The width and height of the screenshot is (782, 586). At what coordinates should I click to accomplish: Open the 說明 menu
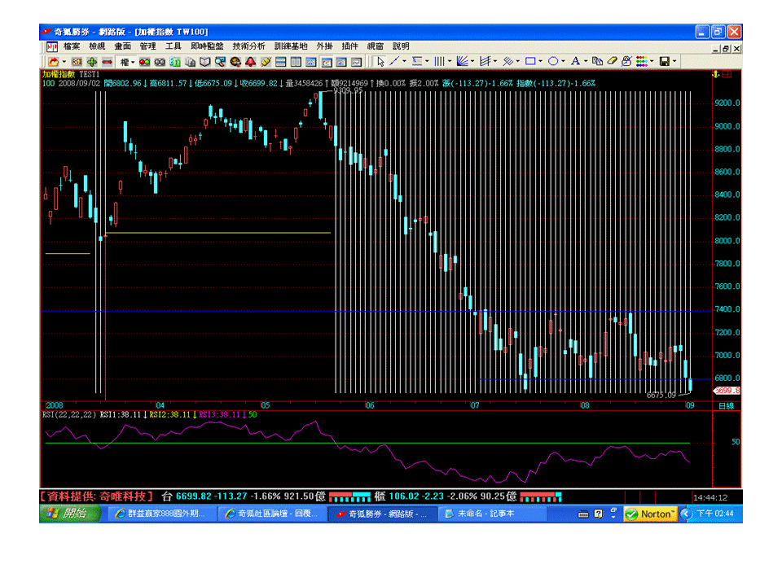(401, 46)
